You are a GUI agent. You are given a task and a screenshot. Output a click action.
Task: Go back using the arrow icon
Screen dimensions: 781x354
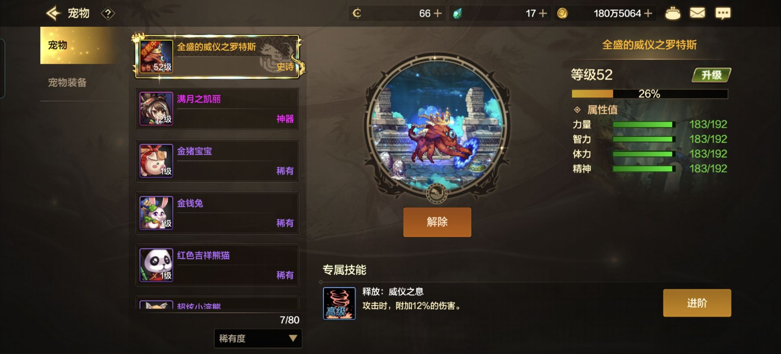(x=53, y=13)
